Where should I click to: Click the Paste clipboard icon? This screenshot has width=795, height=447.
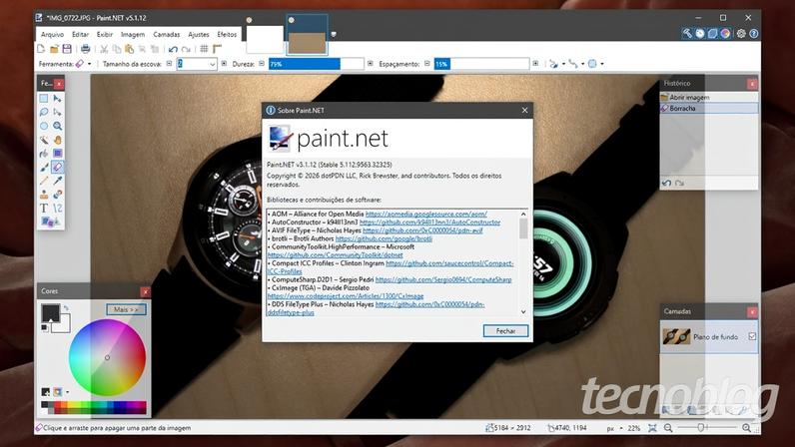pos(129,49)
